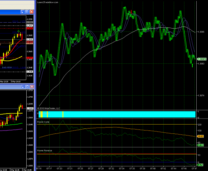
Task: Select the 27.76 Power Cycle value tag
Action: click(x=200, y=145)
